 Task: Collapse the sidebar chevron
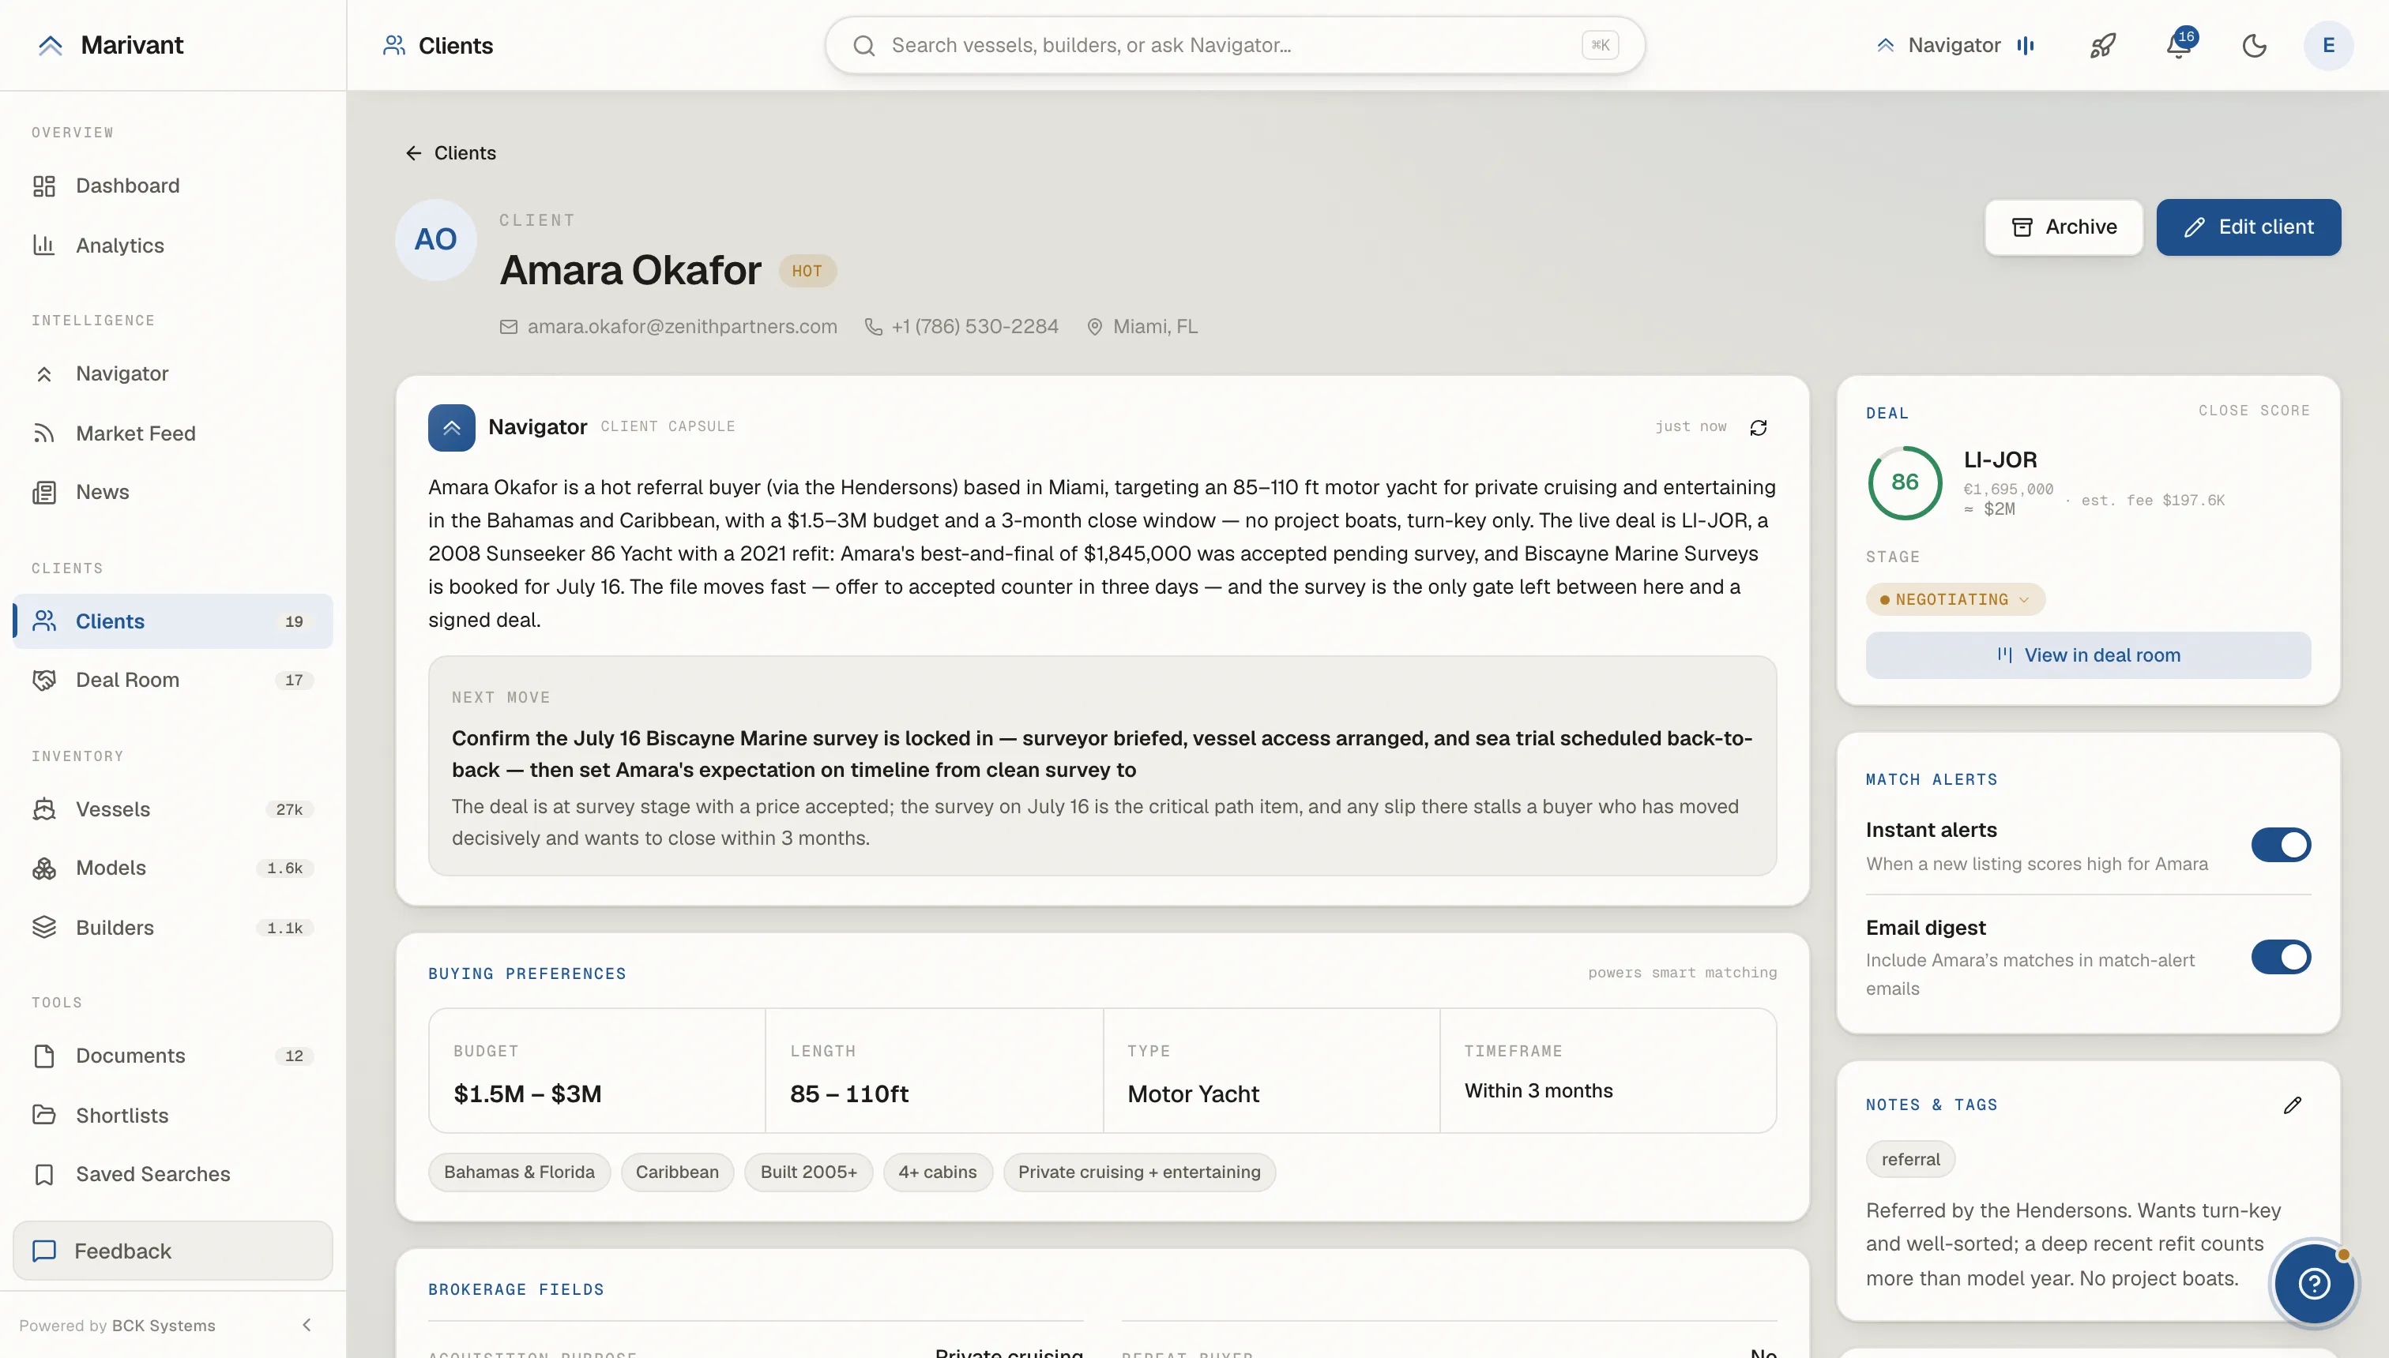pos(306,1326)
